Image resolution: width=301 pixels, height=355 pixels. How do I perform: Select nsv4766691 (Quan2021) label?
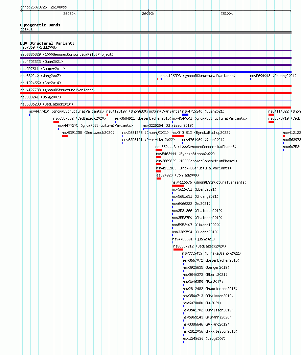(193, 239)
